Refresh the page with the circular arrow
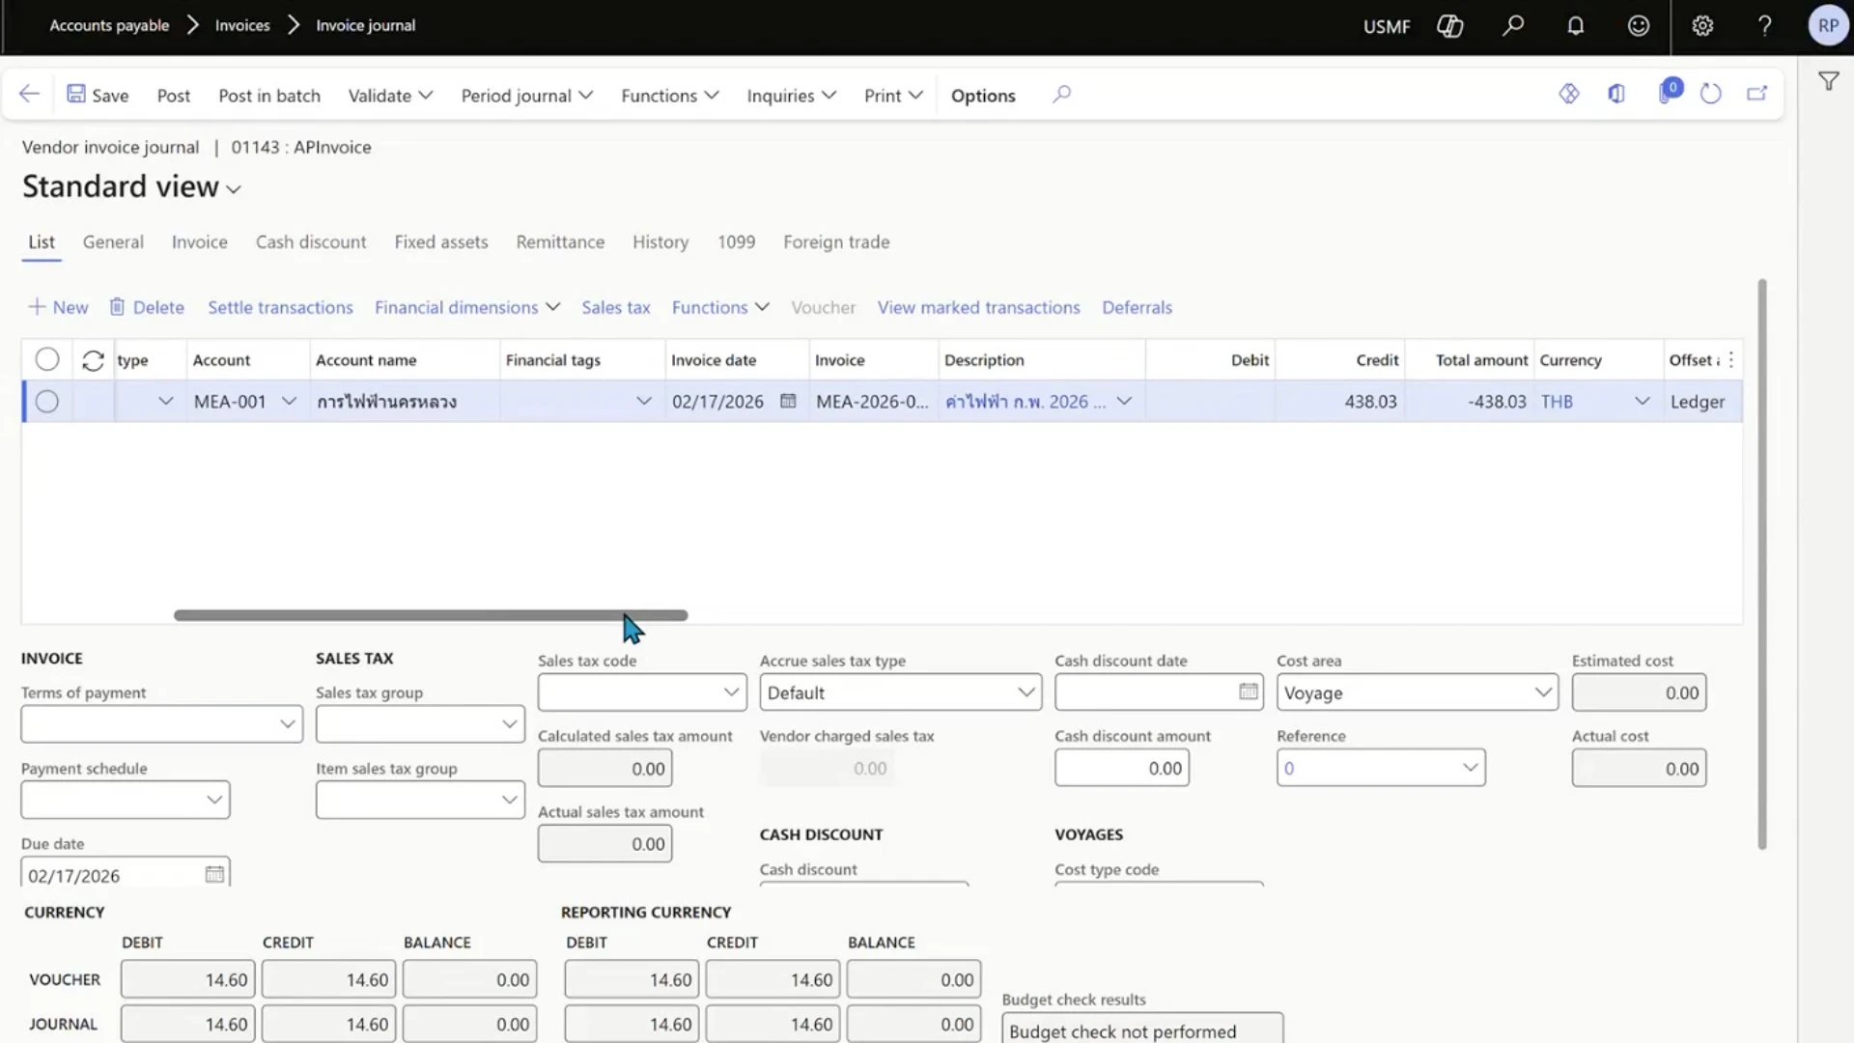This screenshot has height=1043, width=1854. coord(1710,94)
